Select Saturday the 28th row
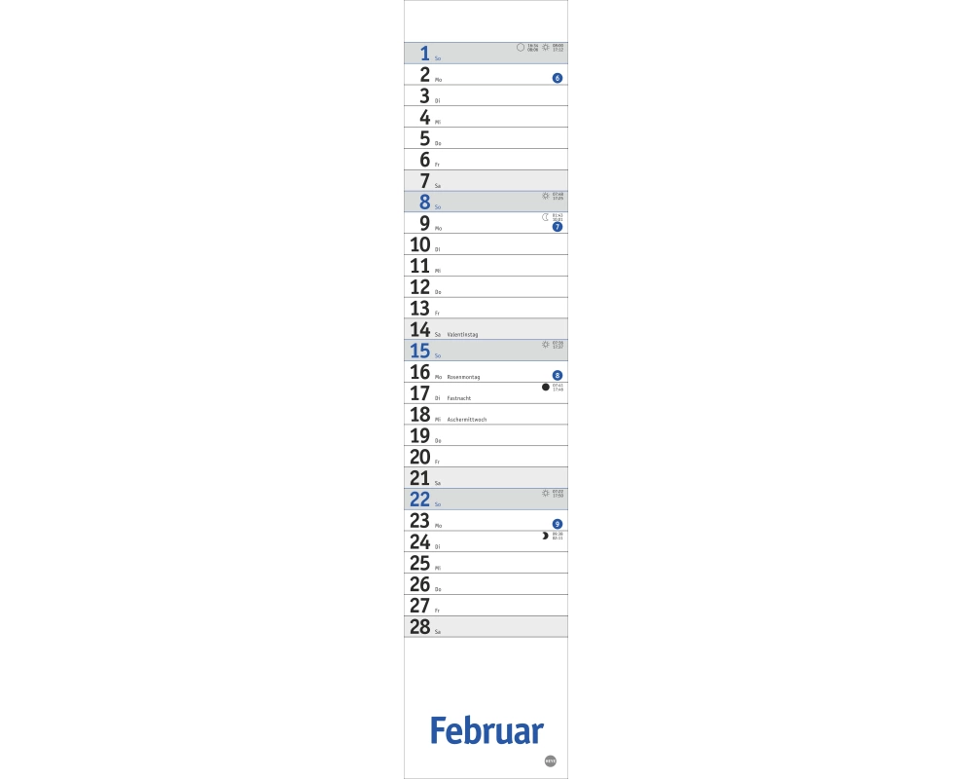973x779 pixels. (486, 626)
